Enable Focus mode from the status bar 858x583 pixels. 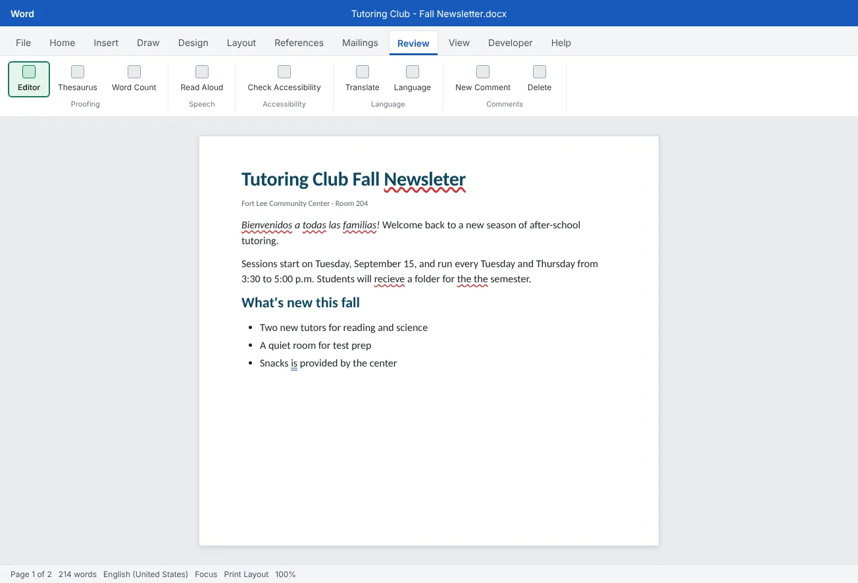[x=206, y=574]
